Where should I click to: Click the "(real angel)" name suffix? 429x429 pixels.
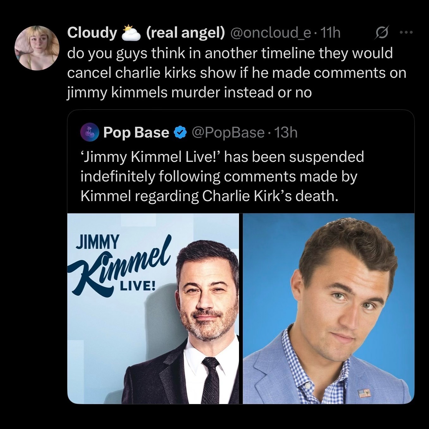186,33
